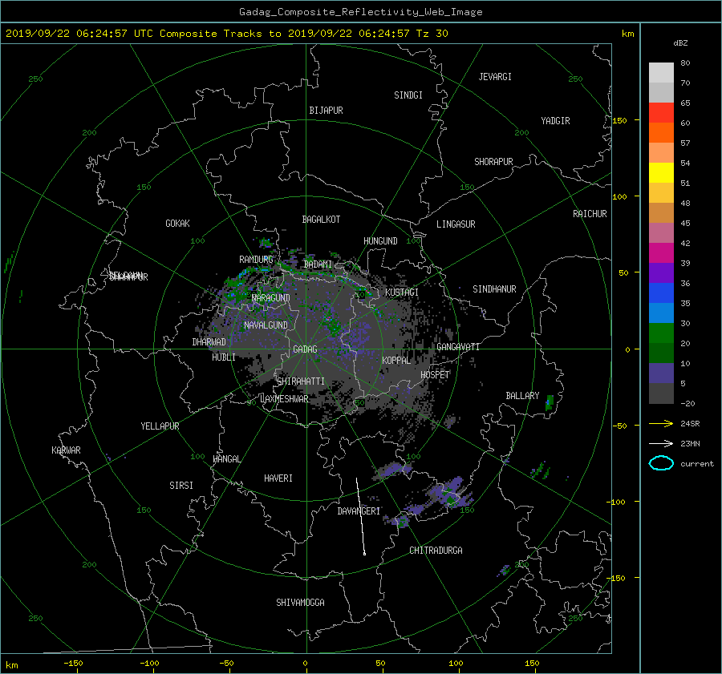Click the white storm track line near Davangeri
722x674 pixels.
click(360, 516)
